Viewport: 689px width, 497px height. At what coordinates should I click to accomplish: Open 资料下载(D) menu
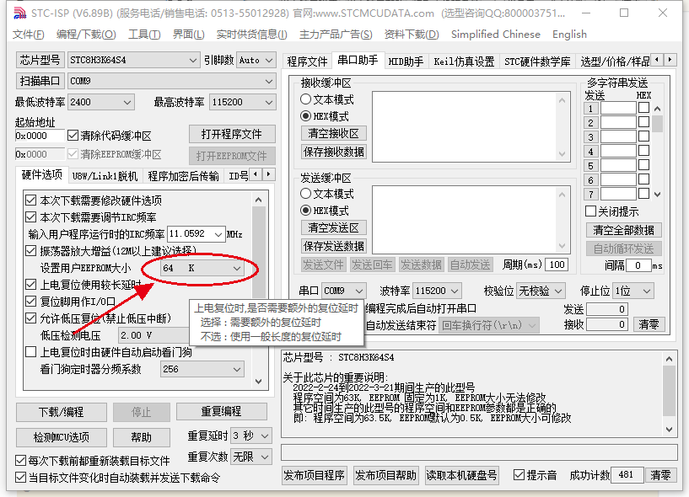tap(412, 35)
